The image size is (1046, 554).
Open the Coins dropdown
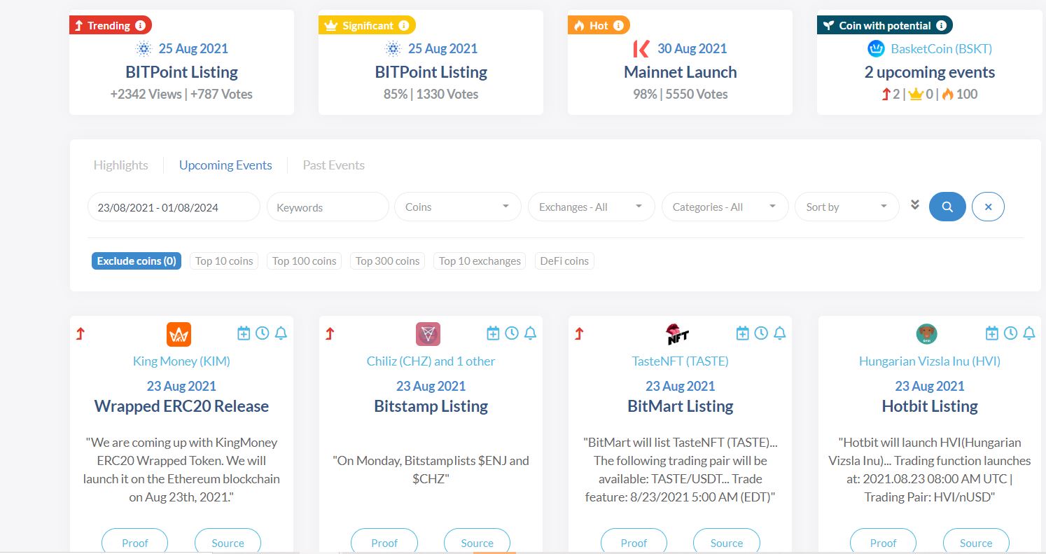(458, 207)
